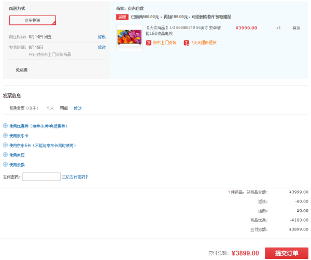This screenshot has height=260, width=311.
Task: Click 修改 next to 配送时间 8月14日
Action: coord(102,37)
